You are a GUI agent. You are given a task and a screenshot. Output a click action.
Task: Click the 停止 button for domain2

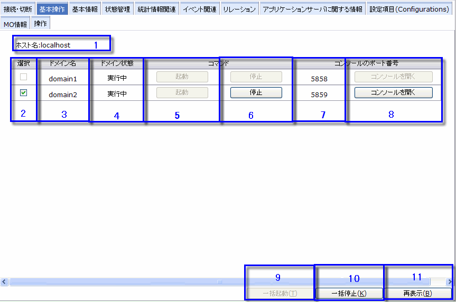point(256,93)
